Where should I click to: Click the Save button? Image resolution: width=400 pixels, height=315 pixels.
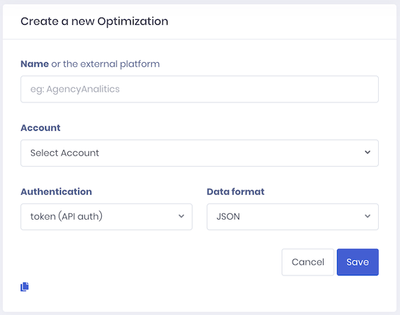358,262
